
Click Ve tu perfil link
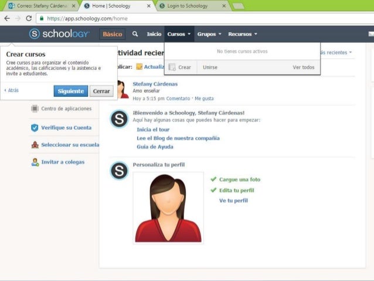point(233,201)
